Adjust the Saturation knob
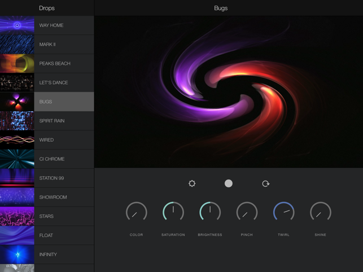The image size is (363, 272). (x=173, y=212)
